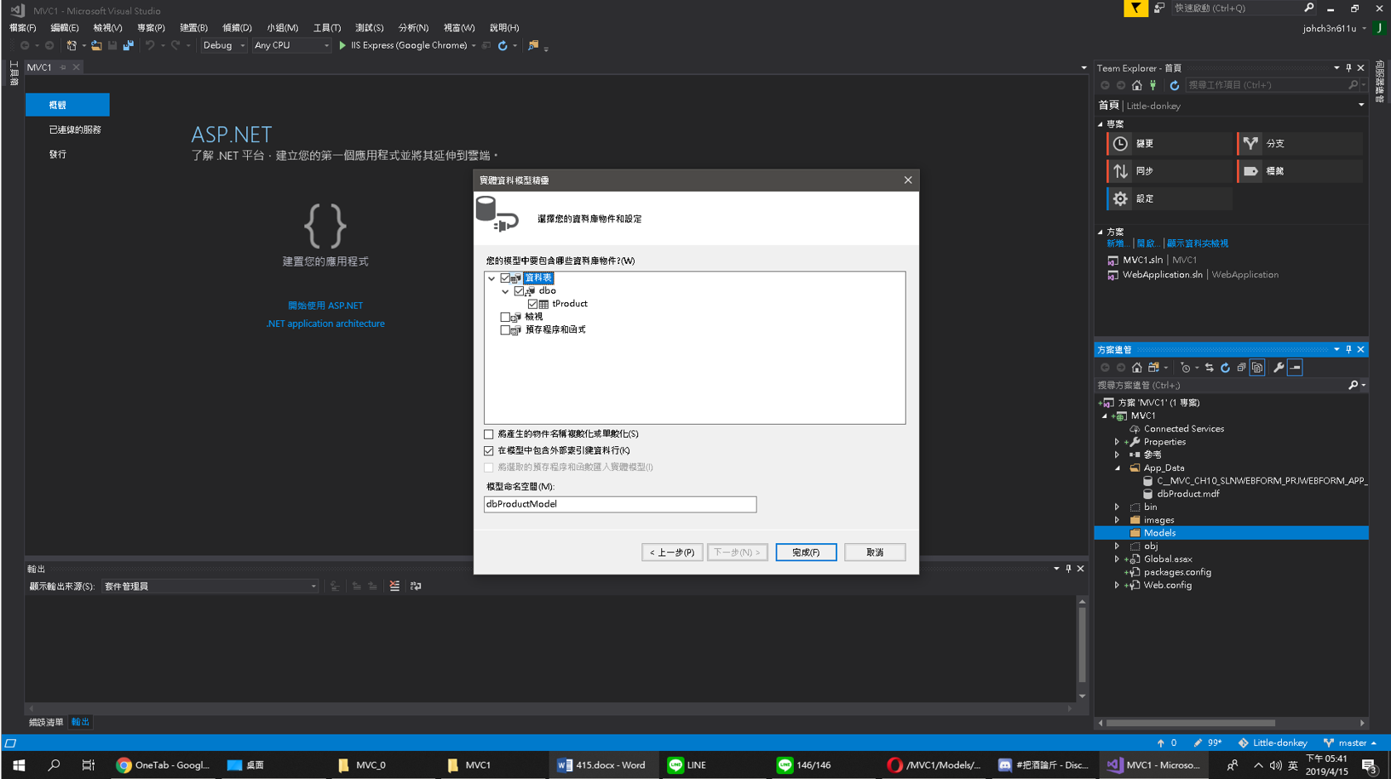Click the 取消 cancel button in wizard
1391x779 pixels.
coord(875,553)
